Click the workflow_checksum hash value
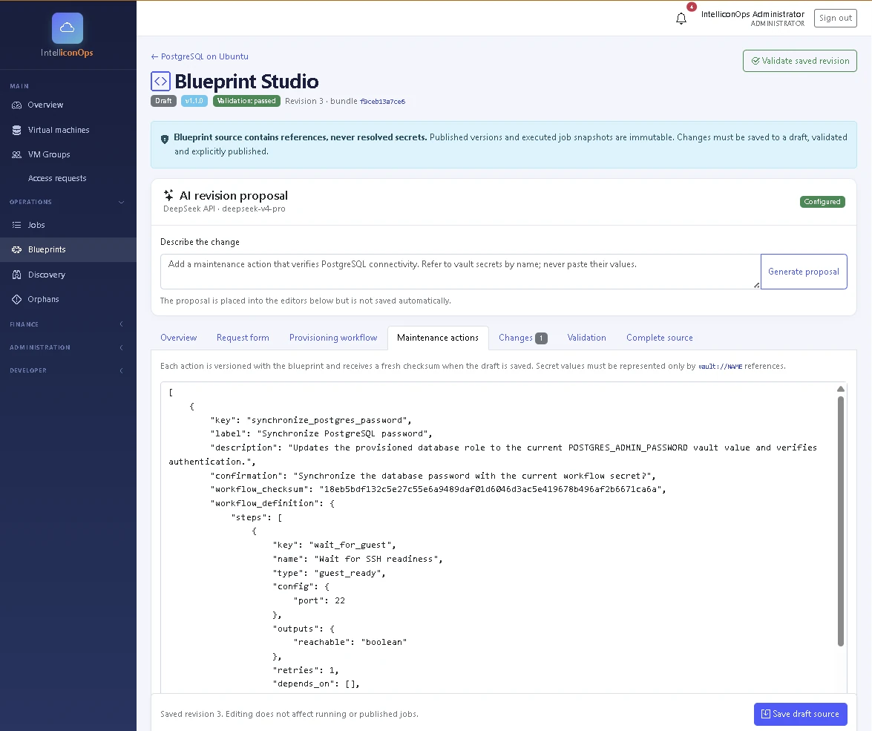Viewport: 872px width, 731px height. [492, 489]
